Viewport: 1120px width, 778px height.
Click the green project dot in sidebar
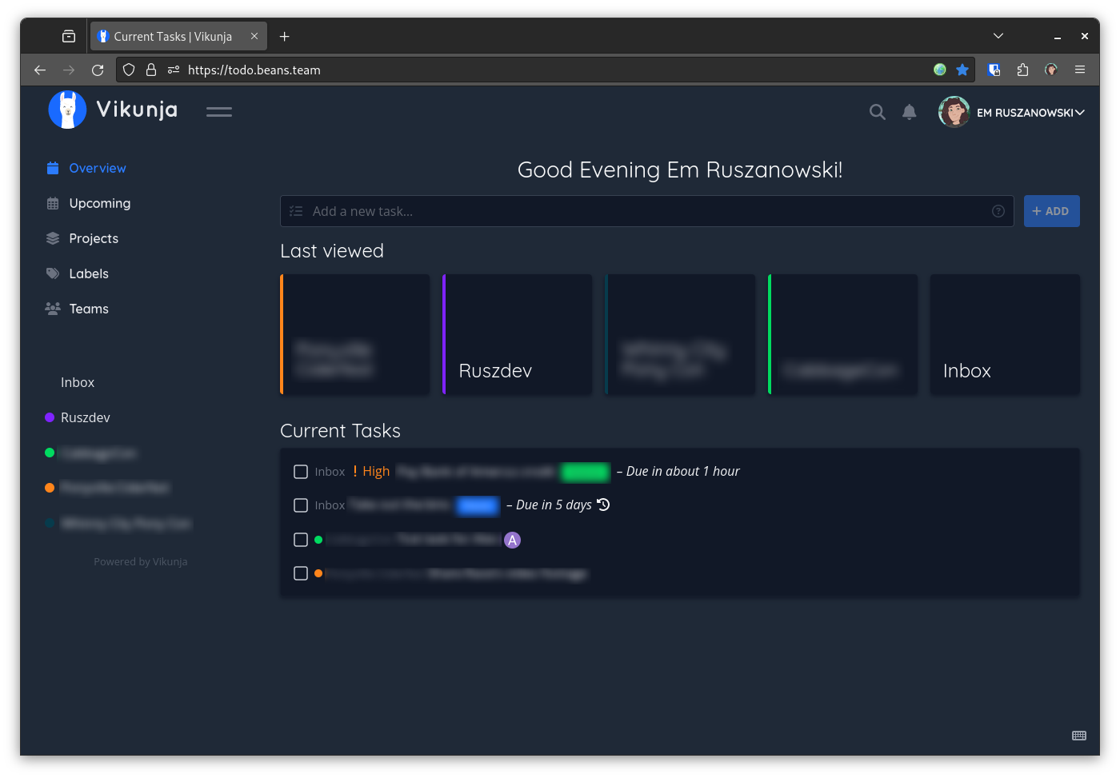pos(50,453)
